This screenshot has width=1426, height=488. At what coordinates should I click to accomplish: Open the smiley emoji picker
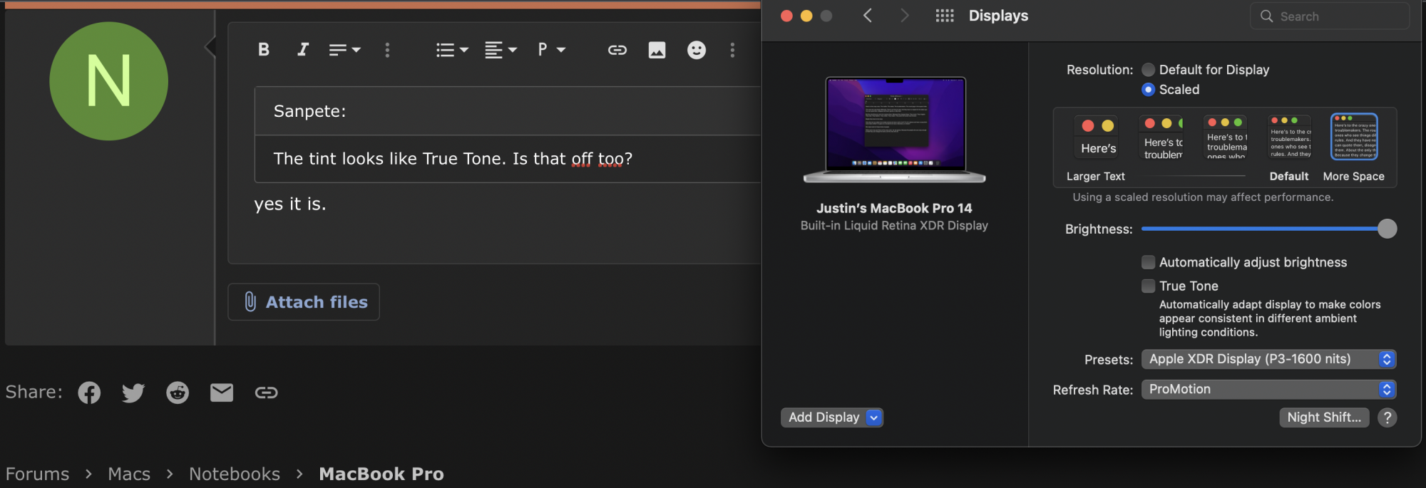697,50
